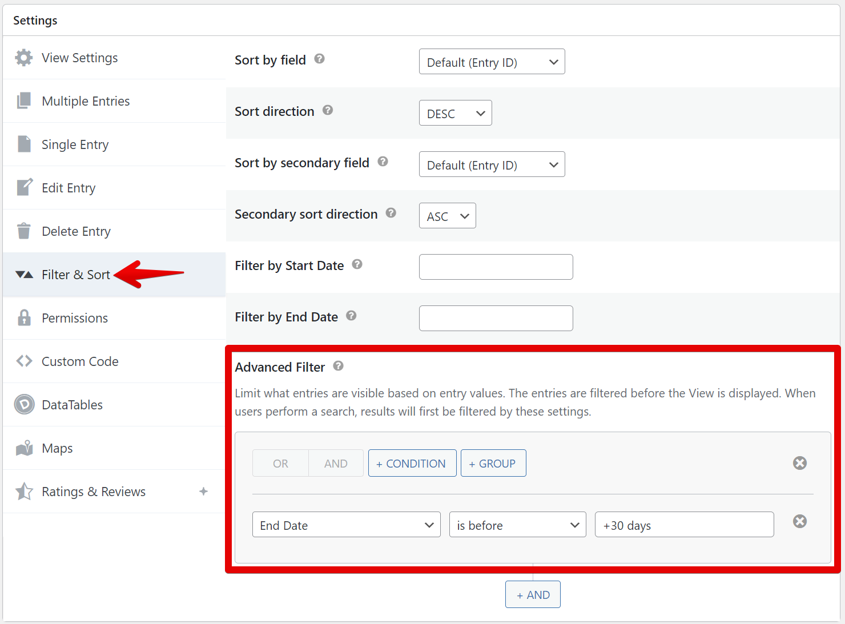Open the DESC sort direction dropdown
The width and height of the screenshot is (845, 624).
coord(455,113)
